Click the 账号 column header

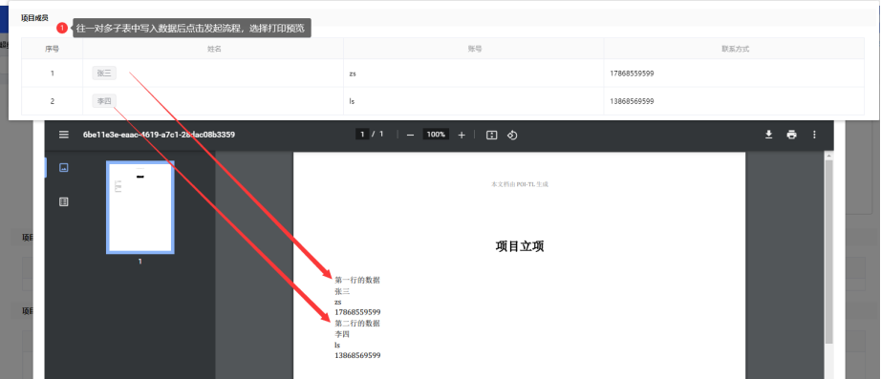(474, 49)
